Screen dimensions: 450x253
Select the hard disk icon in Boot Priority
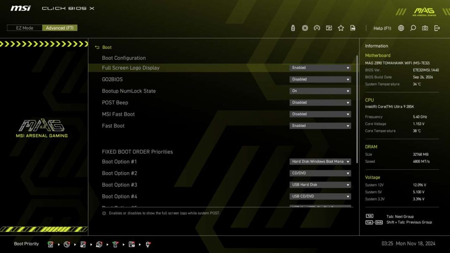[x=51, y=244]
